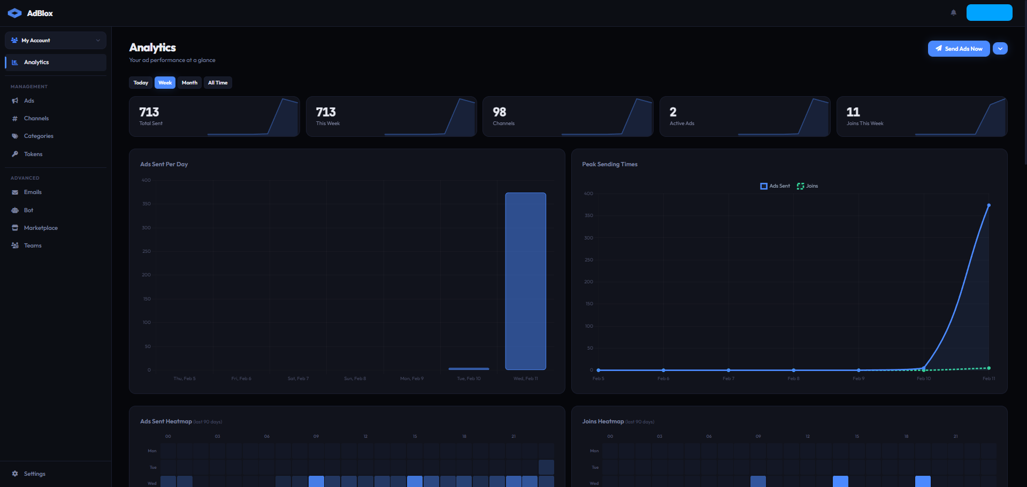Image resolution: width=1027 pixels, height=487 pixels.
Task: Select the All Time tab
Action: [218, 82]
